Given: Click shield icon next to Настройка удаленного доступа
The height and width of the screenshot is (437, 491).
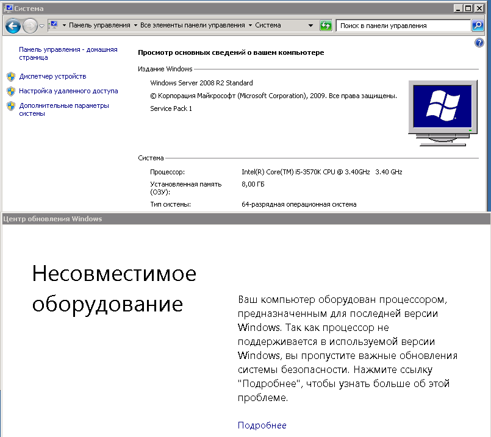Looking at the screenshot, I should [x=11, y=91].
